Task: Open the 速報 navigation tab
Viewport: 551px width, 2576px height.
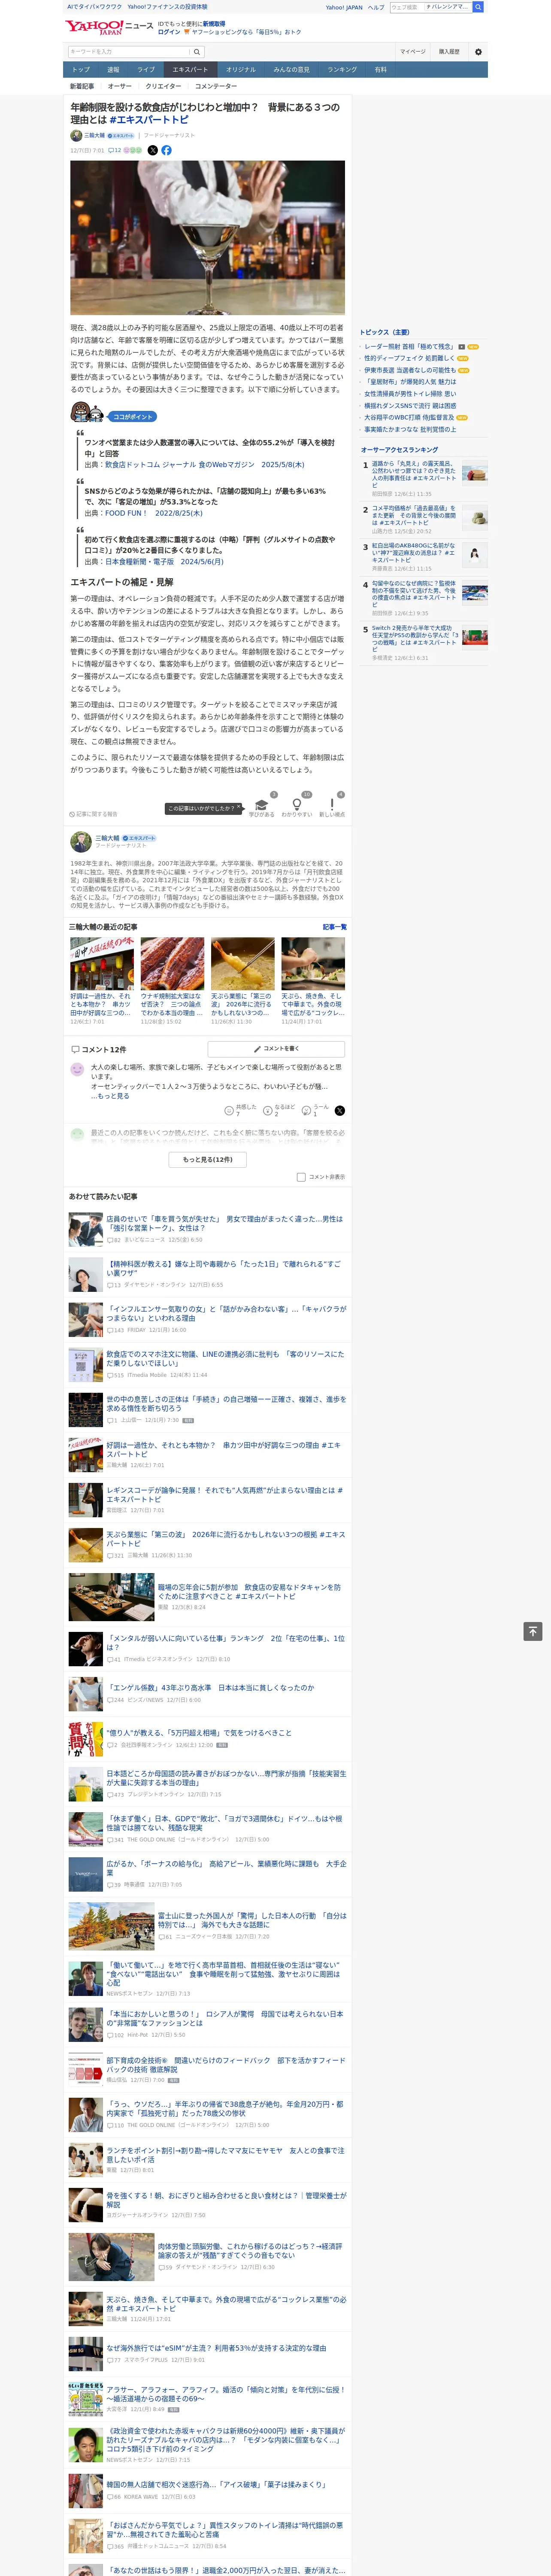Action: click(x=113, y=70)
